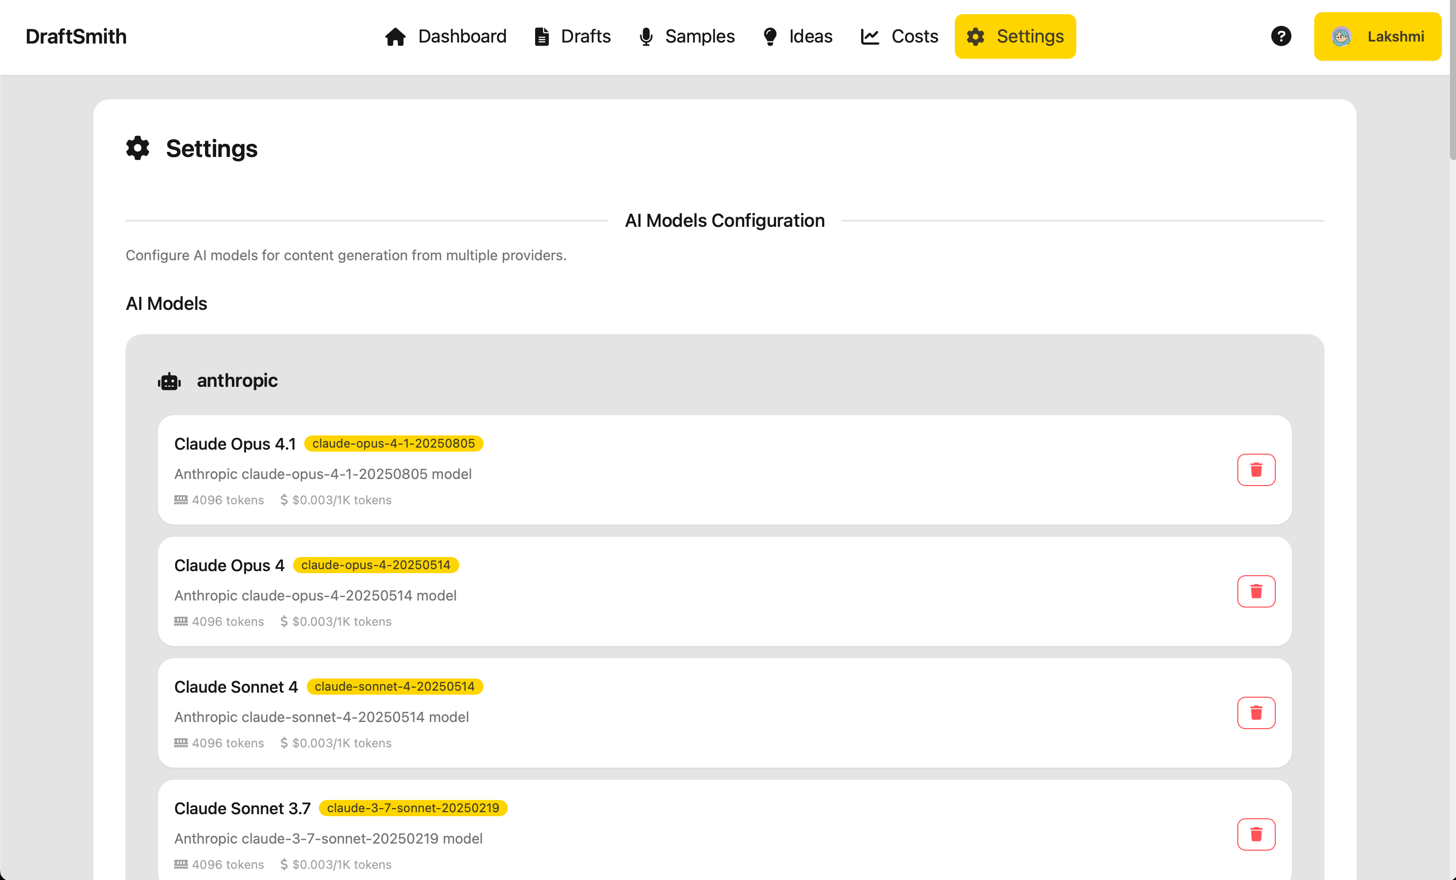
Task: Click the DraftSmith logo link
Action: (x=75, y=36)
